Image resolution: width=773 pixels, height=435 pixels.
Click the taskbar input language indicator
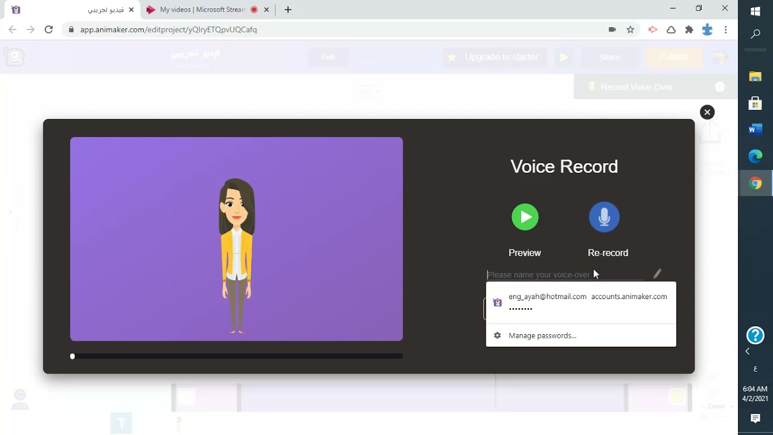(x=755, y=369)
